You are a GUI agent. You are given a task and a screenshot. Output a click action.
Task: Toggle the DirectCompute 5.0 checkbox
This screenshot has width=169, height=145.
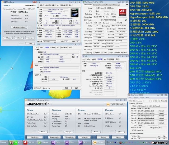pyautogui.click(x=115, y=52)
